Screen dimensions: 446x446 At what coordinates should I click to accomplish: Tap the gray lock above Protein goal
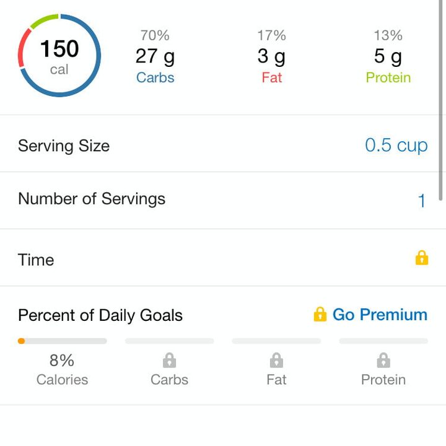(383, 360)
